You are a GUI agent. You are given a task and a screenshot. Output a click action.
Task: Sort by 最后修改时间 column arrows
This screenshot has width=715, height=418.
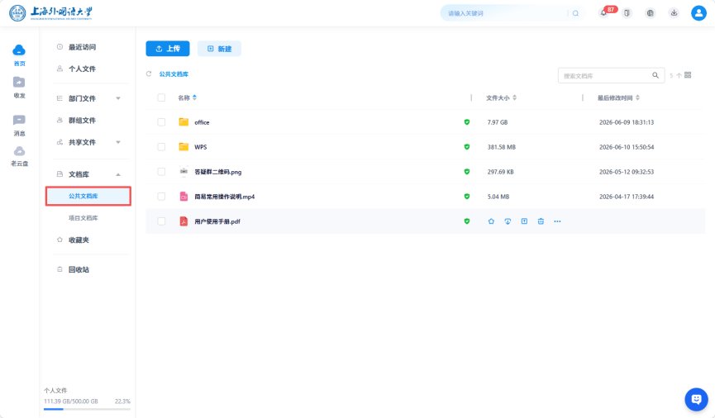pos(637,97)
